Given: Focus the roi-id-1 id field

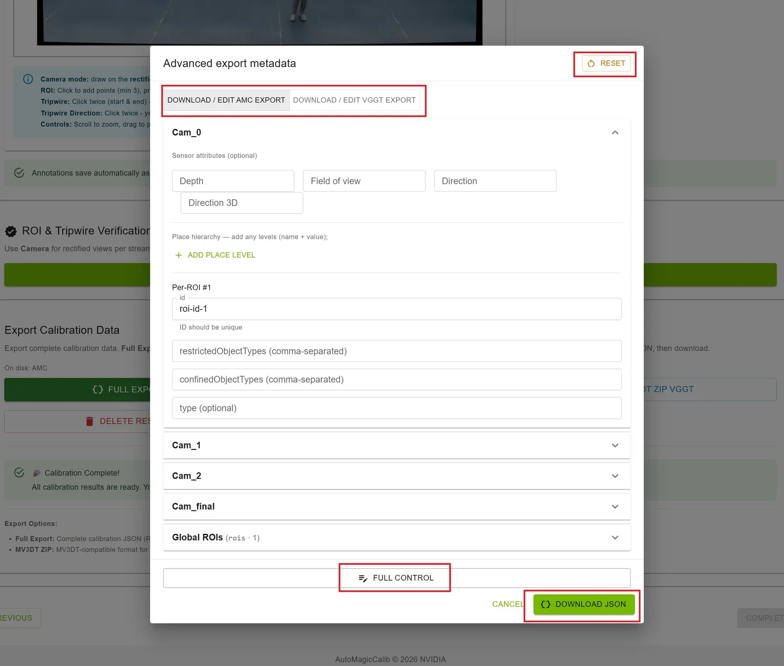Looking at the screenshot, I should coord(396,309).
